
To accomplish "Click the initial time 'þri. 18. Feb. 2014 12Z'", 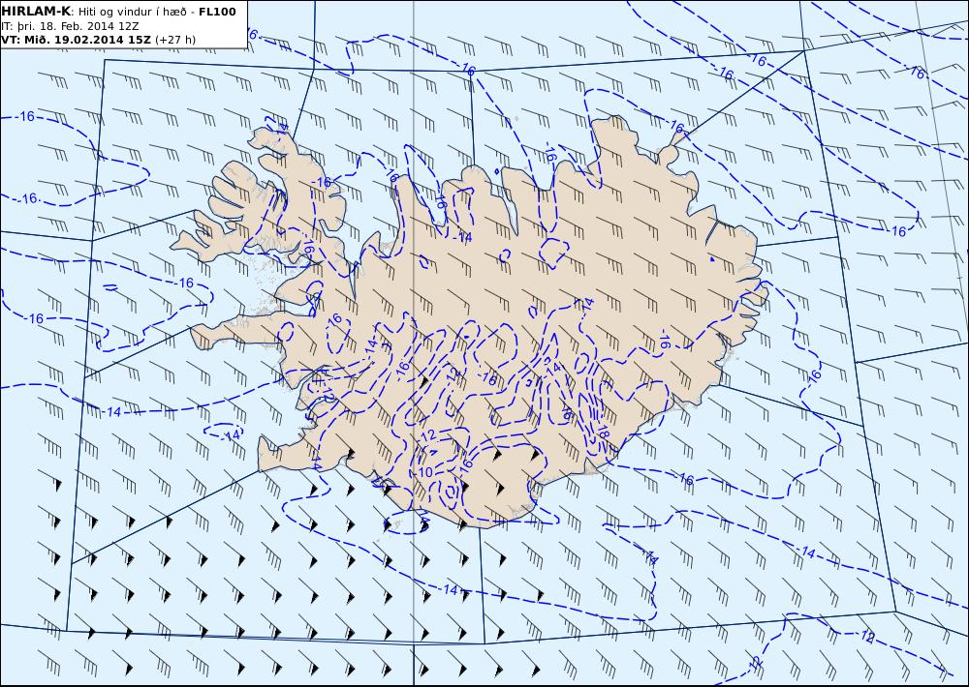I will coord(77,26).
